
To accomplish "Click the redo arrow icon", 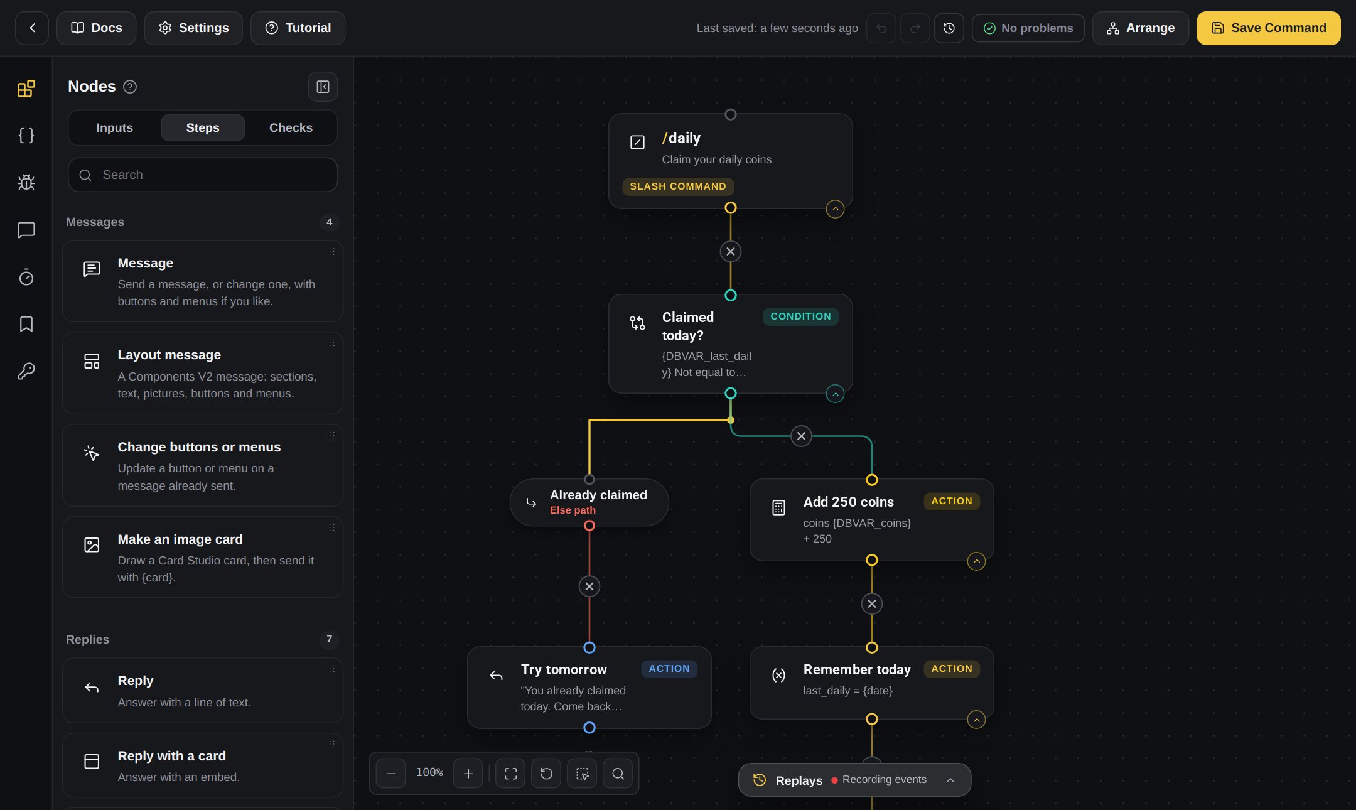I will click(915, 28).
